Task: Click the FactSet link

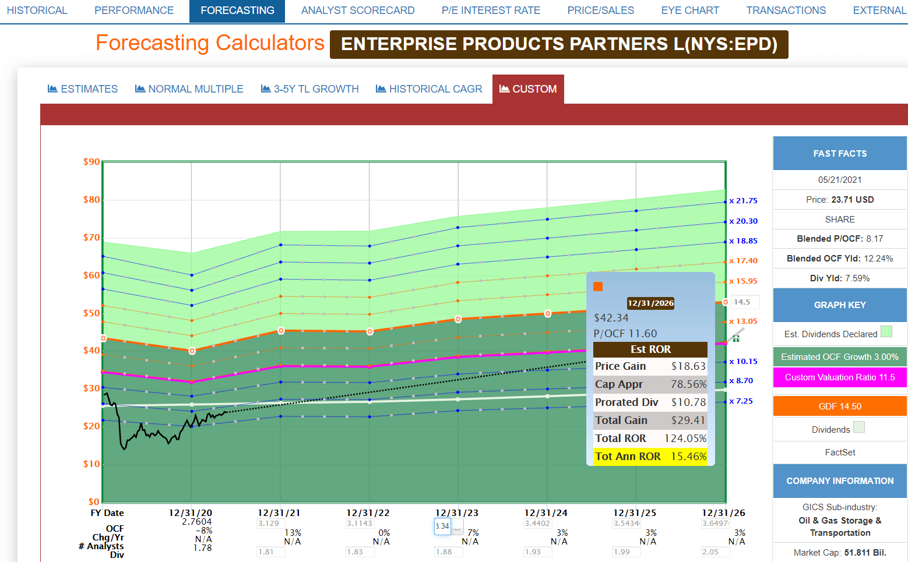Action: click(x=840, y=453)
